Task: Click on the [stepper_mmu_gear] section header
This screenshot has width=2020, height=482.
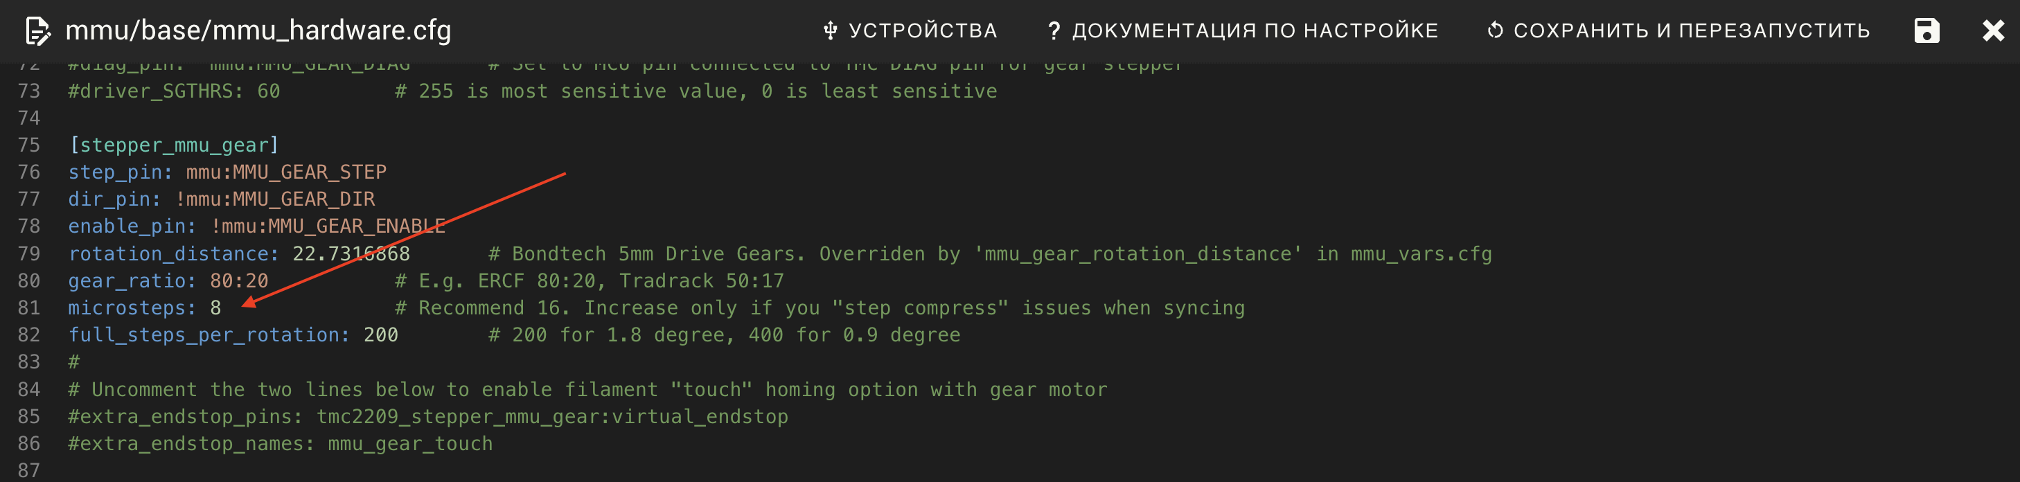Action: pyautogui.click(x=173, y=145)
